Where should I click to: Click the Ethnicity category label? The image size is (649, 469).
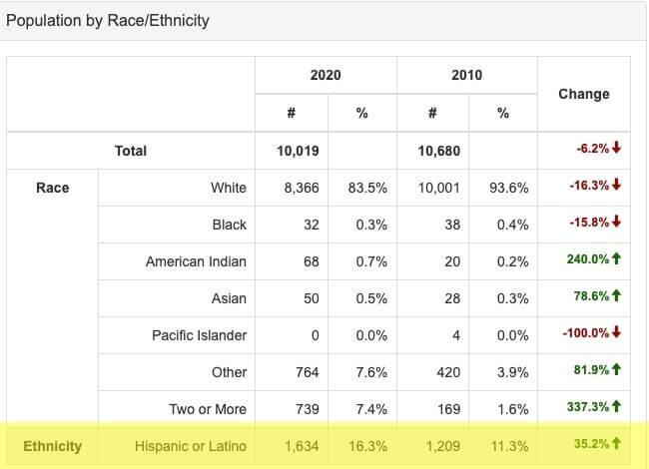[x=53, y=446]
